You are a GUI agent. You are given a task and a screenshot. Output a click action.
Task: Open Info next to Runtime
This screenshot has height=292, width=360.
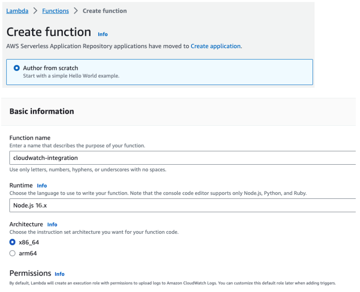(x=42, y=186)
